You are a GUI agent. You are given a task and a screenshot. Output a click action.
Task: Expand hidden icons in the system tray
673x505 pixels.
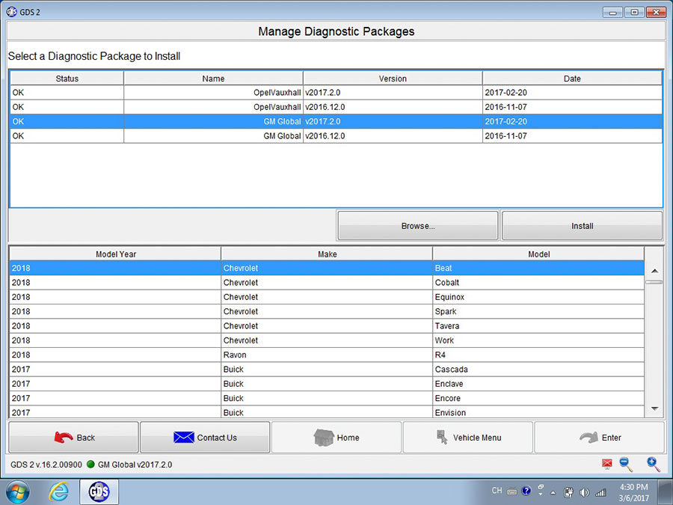[553, 492]
